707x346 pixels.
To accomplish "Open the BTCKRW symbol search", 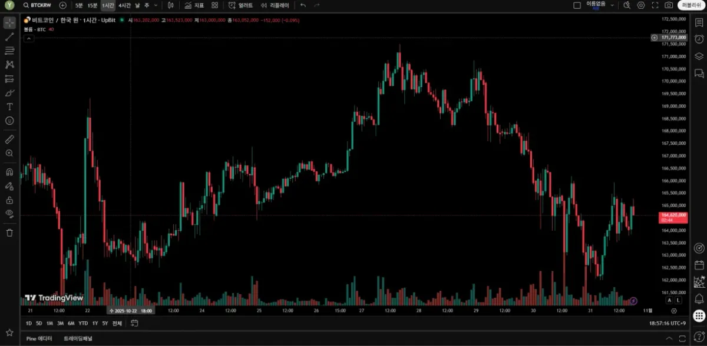I will 38,5.
